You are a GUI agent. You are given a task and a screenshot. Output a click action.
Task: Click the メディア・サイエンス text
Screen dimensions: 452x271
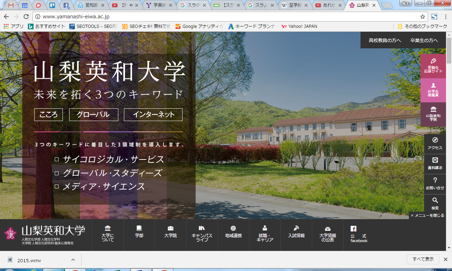point(104,186)
